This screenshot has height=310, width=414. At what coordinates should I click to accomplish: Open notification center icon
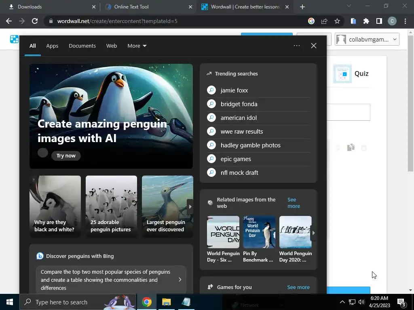pyautogui.click(x=401, y=302)
